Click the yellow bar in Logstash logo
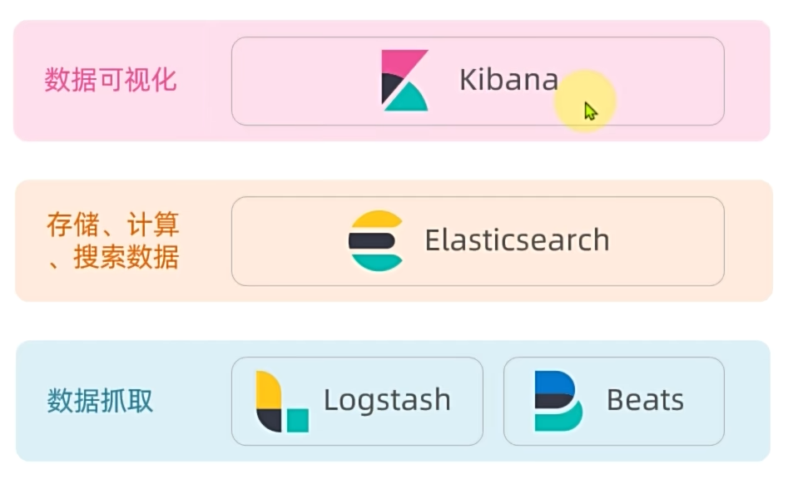The width and height of the screenshot is (793, 484). tap(267, 389)
